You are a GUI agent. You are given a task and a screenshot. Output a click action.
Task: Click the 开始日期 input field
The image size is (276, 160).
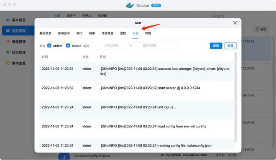click(x=112, y=46)
